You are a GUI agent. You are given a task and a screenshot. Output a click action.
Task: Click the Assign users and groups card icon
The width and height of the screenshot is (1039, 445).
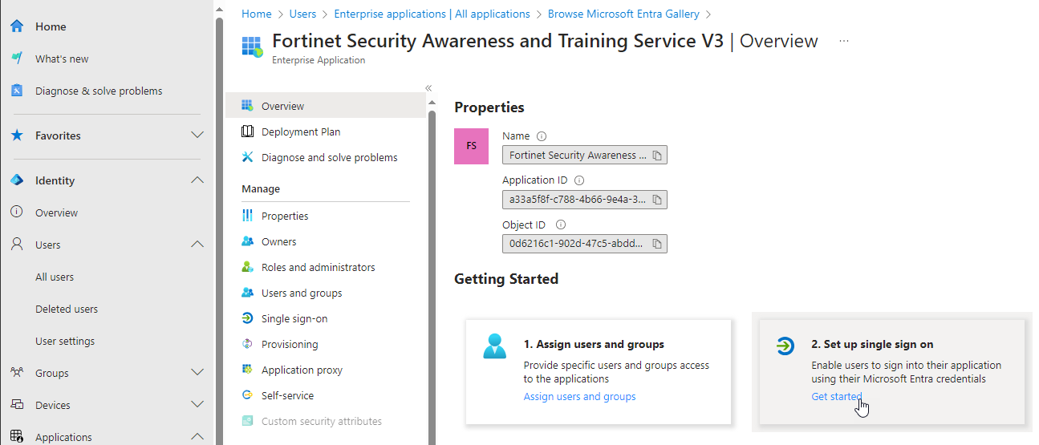pos(495,346)
